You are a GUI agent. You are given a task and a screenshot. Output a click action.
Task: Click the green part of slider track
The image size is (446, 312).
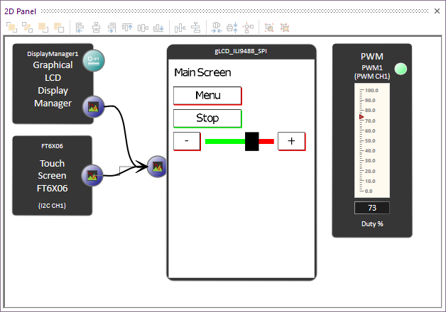click(x=225, y=141)
